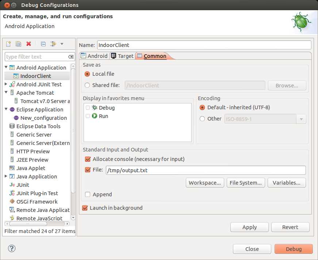This screenshot has height=260, width=318.
Task: Click the New launch configuration icon
Action: pyautogui.click(x=8, y=44)
